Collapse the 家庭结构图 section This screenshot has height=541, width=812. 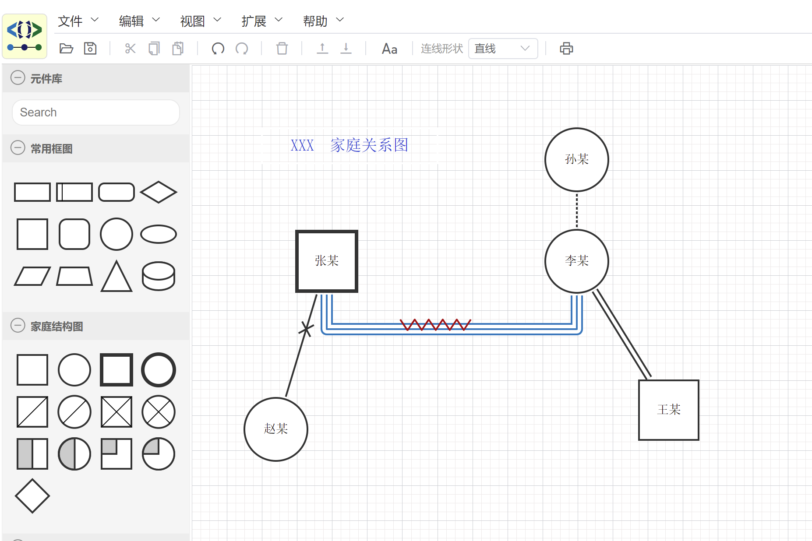coord(18,326)
